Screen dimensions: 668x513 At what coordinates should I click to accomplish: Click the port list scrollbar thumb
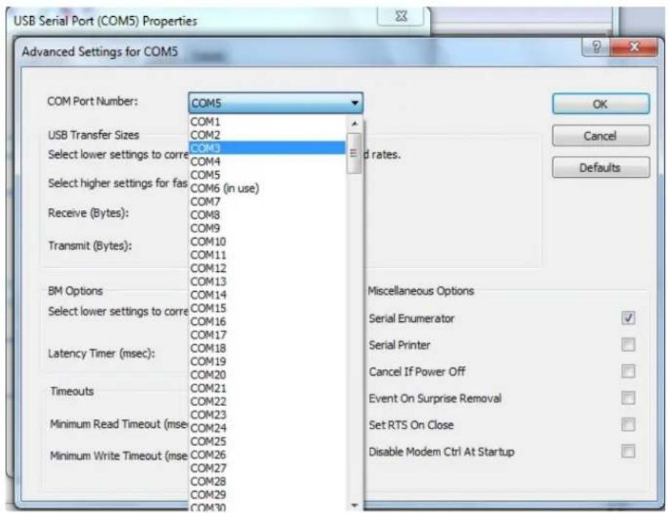point(354,153)
